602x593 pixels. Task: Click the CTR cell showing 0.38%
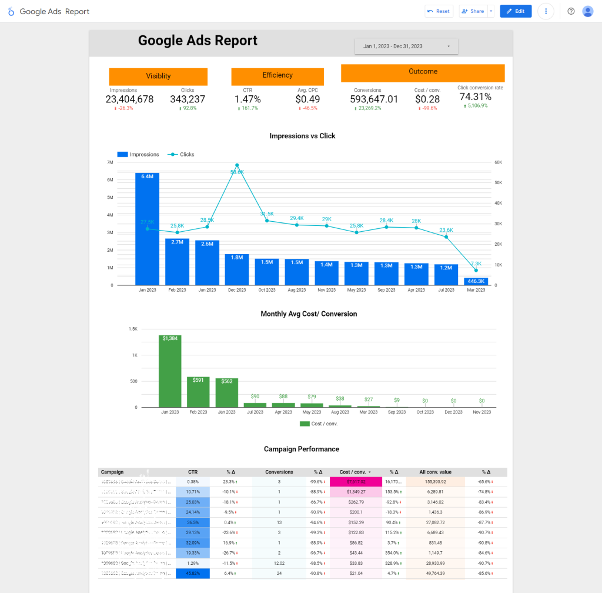tap(193, 482)
